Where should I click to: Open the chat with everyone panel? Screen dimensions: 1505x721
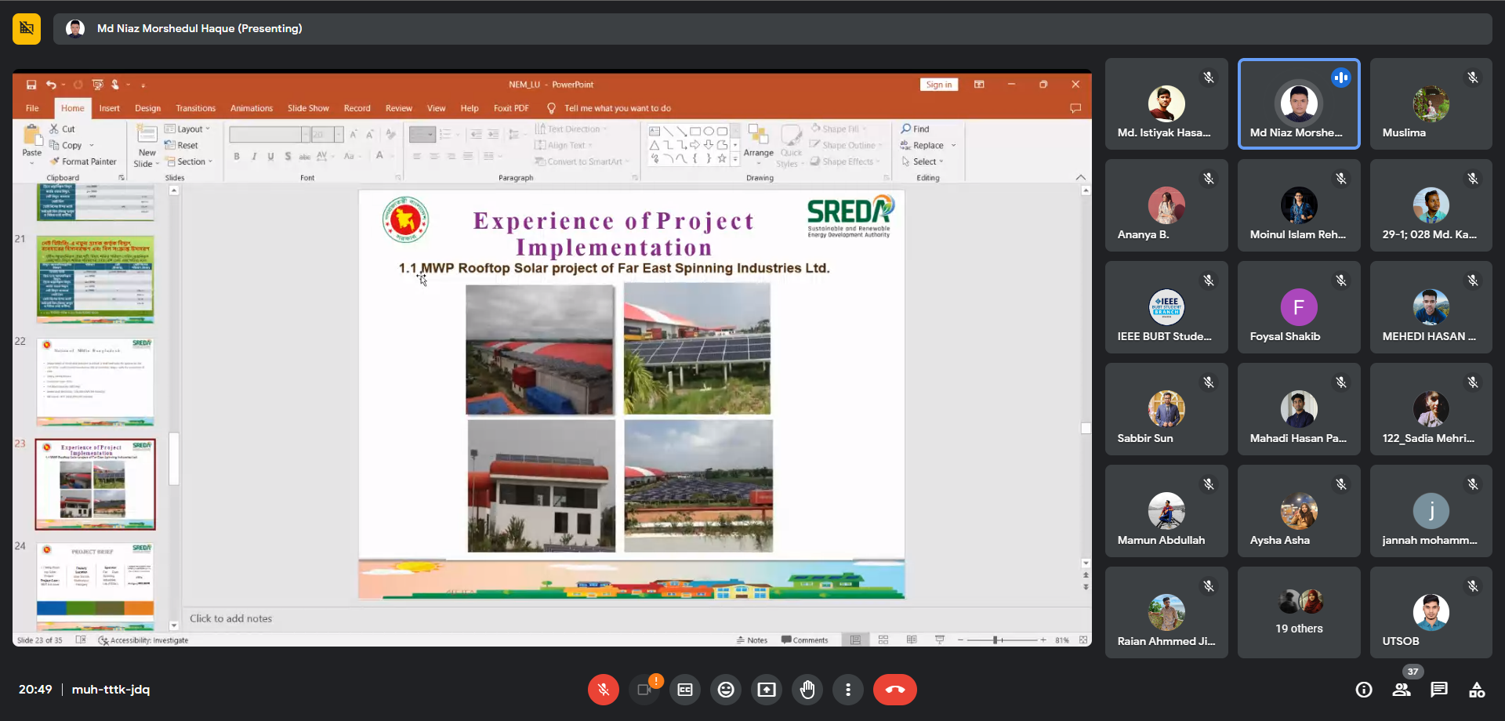(1439, 690)
